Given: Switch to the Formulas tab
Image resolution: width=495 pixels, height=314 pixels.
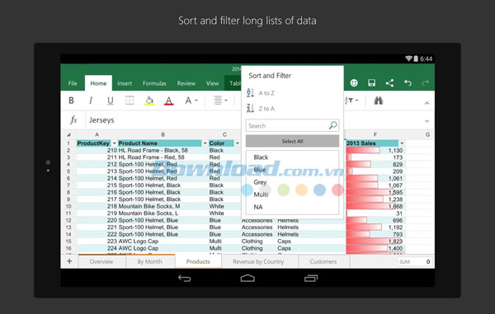Looking at the screenshot, I should (x=154, y=83).
